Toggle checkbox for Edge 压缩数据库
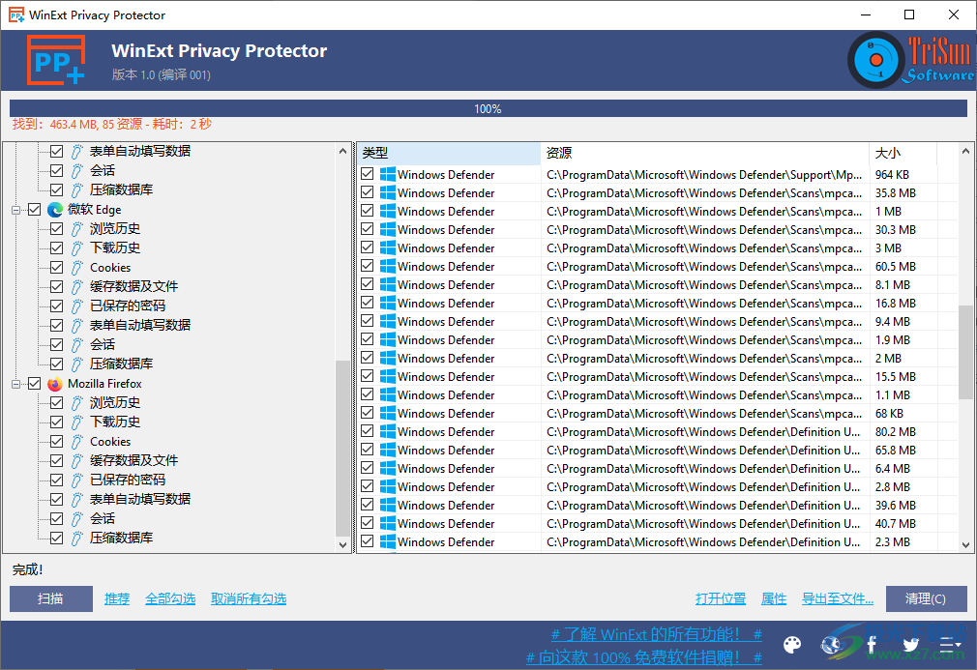The height and width of the screenshot is (670, 977). 57,364
